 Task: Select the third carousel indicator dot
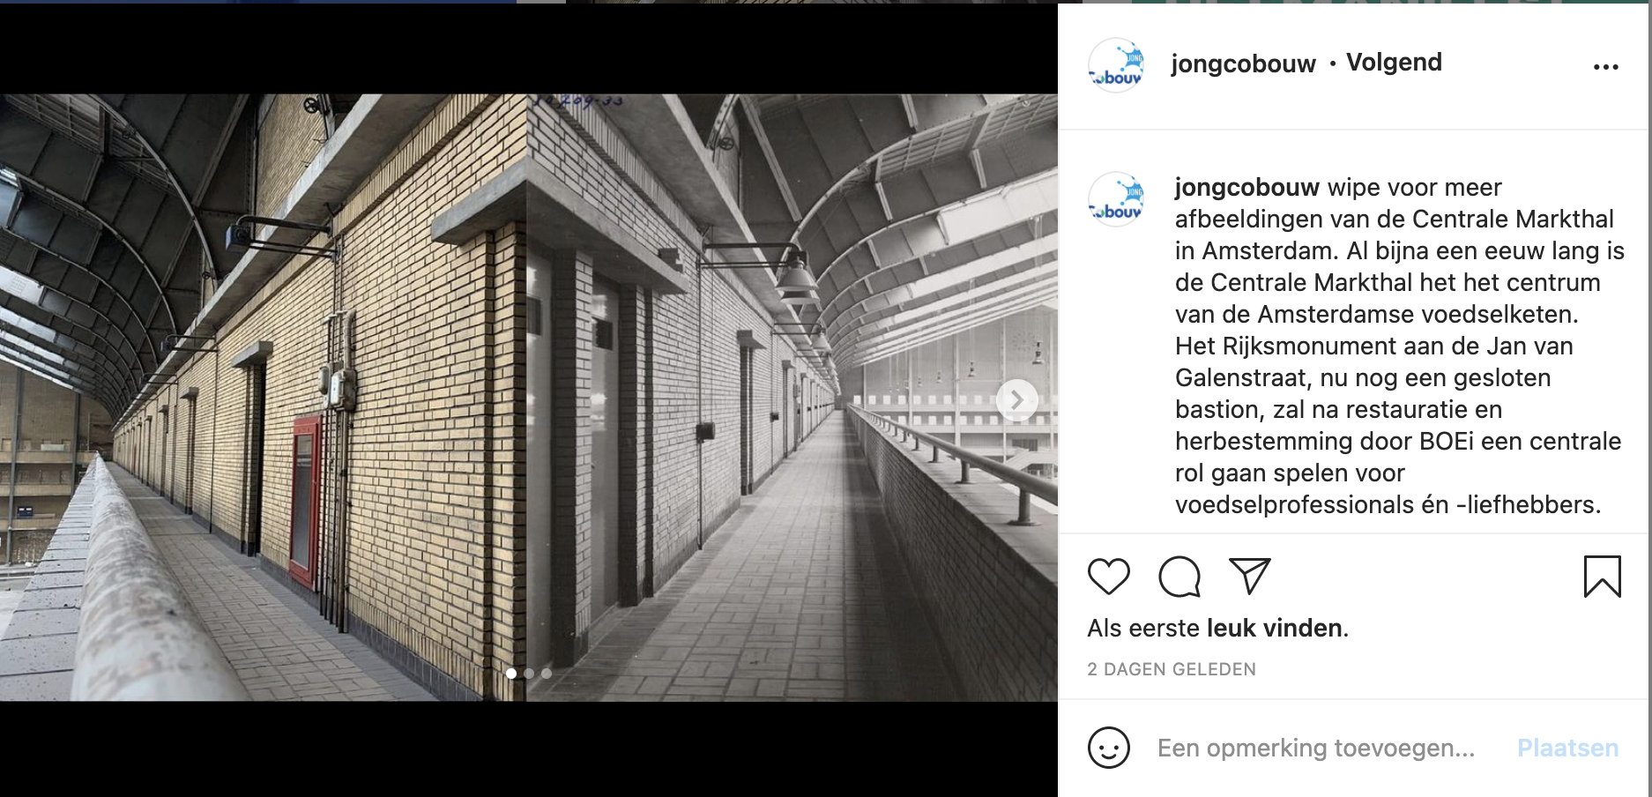tap(547, 674)
